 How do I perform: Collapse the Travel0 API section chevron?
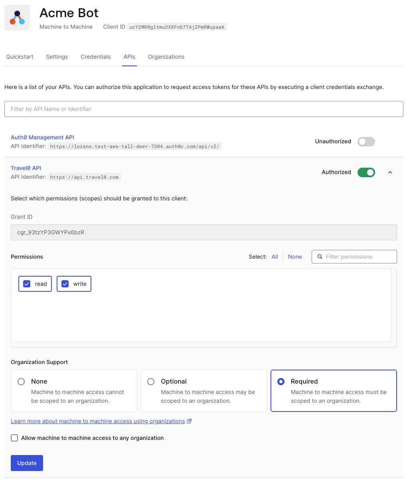point(390,172)
